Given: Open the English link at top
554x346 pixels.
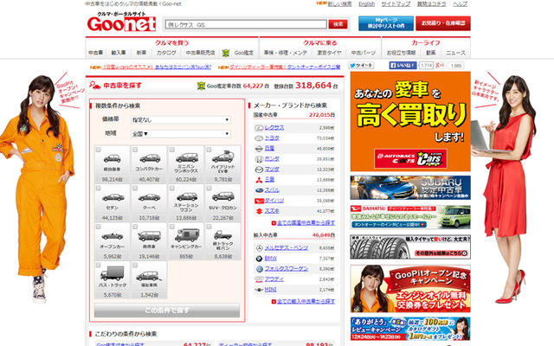Looking at the screenshot, I should click(366, 3).
